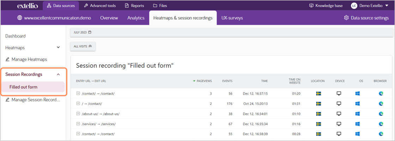Click the extellio logo
395x141 pixels.
[28, 6]
